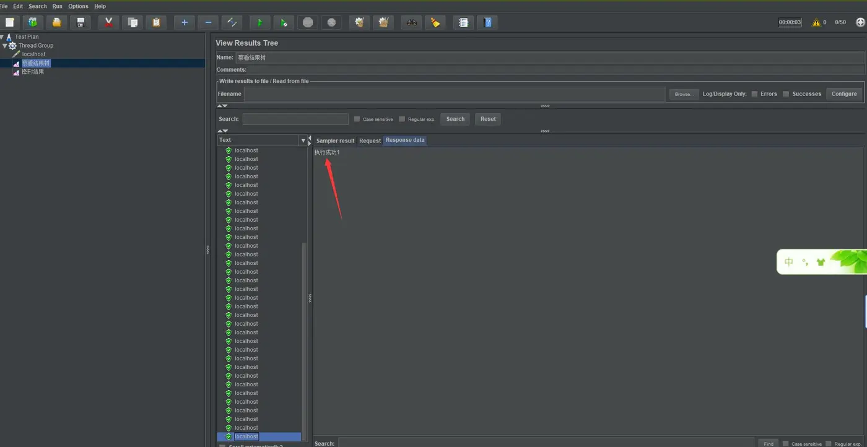Click into the Name input field
This screenshot has width=867, height=447.
tap(550, 58)
